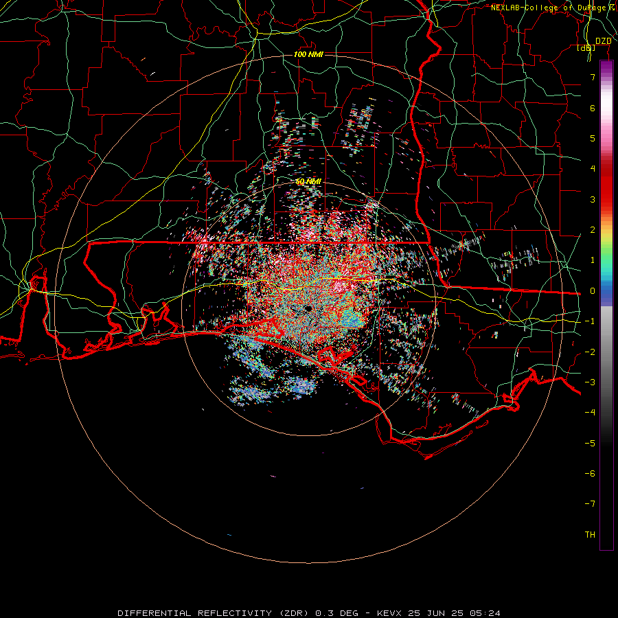Select the 1 dB scale label
This screenshot has width=618, height=618.
pyautogui.click(x=593, y=260)
